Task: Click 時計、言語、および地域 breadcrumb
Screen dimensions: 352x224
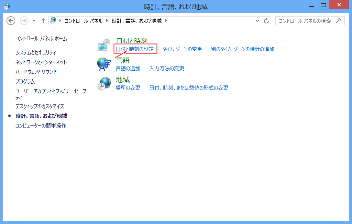Action: 137,21
